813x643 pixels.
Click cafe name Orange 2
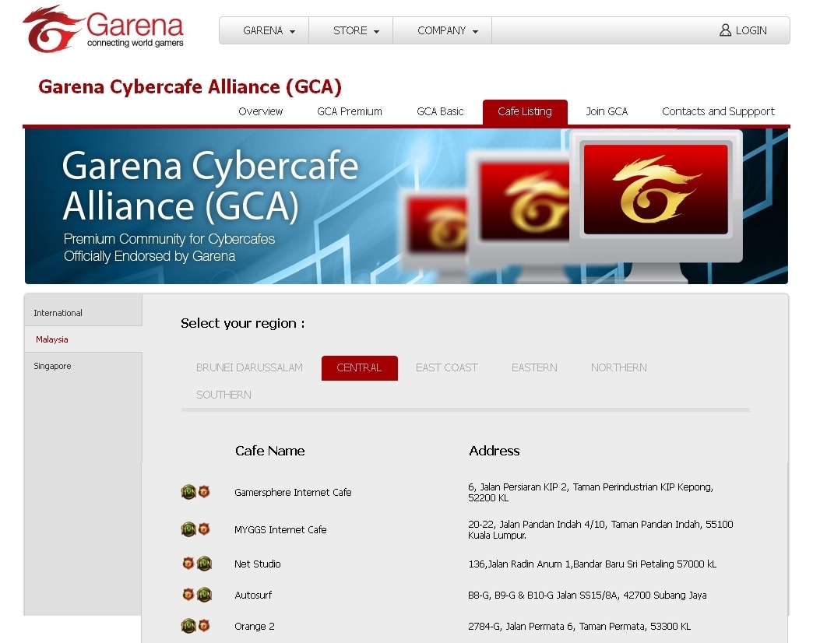(255, 626)
